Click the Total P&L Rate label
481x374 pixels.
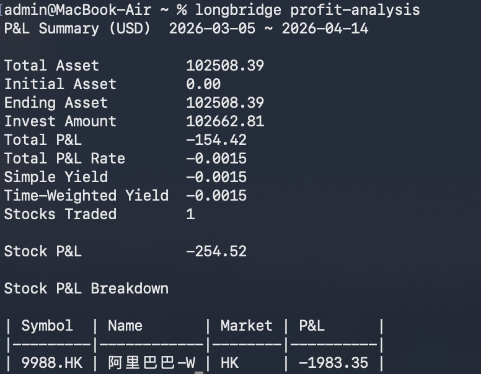(x=64, y=159)
